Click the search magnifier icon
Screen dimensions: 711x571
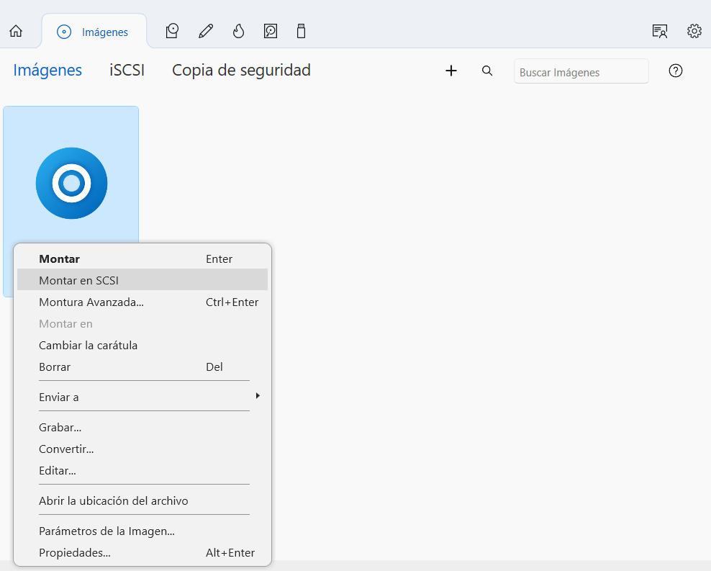487,71
